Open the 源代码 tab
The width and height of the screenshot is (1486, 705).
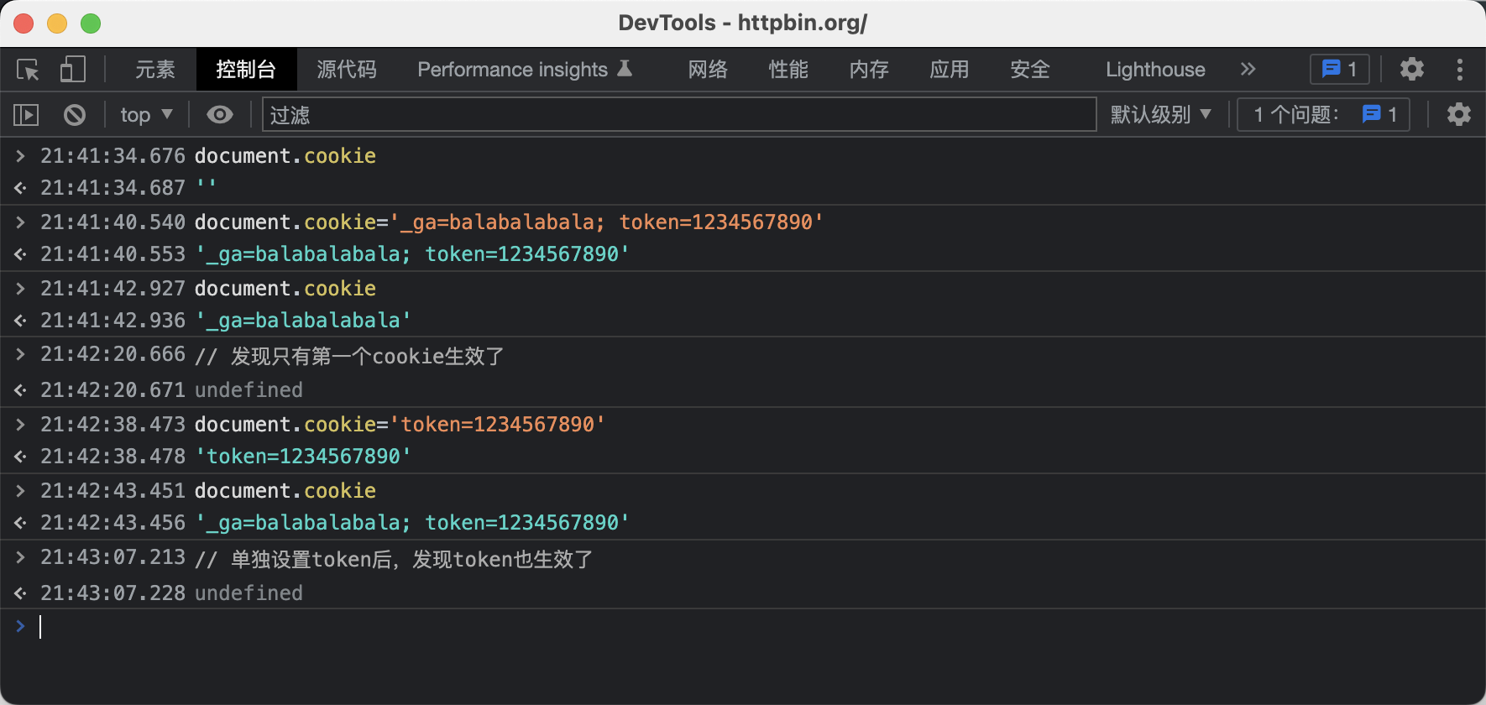point(347,70)
